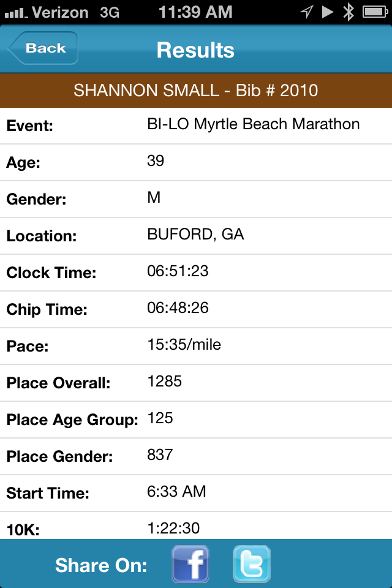This screenshot has width=392, height=588.
Task: Select the Age row showing 39
Action: click(196, 162)
